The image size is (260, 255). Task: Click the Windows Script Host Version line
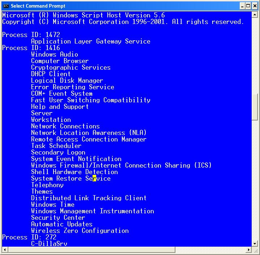84,15
